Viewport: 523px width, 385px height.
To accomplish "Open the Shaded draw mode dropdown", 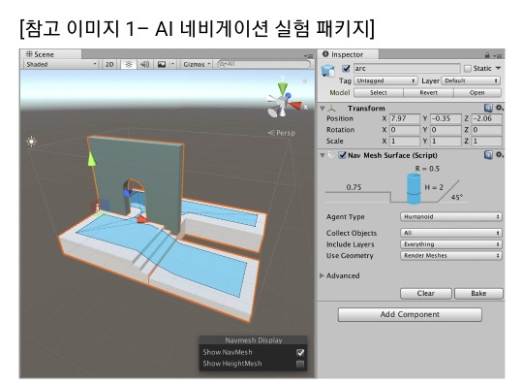I will [x=61, y=64].
